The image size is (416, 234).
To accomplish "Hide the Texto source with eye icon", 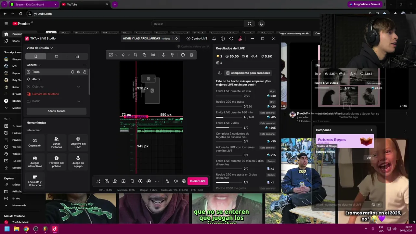I will click(79, 72).
